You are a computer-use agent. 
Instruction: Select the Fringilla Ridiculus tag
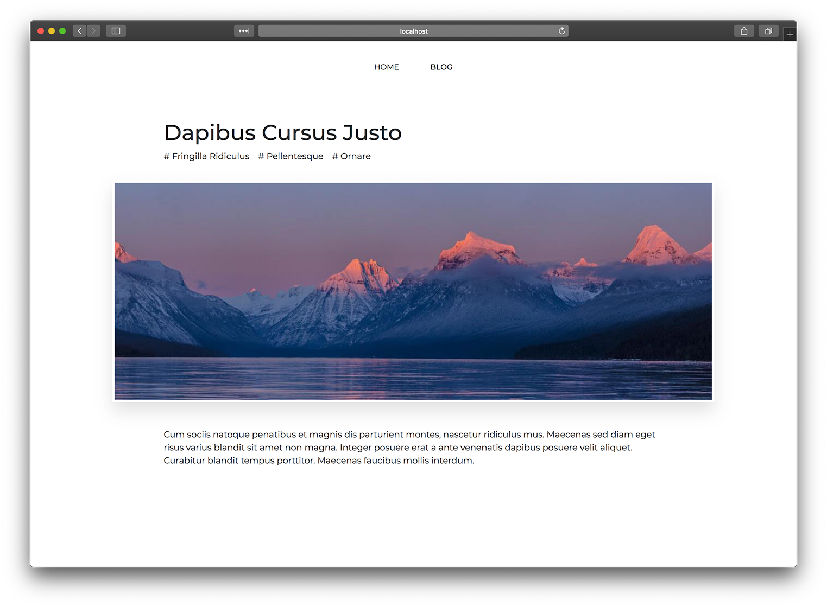click(206, 156)
